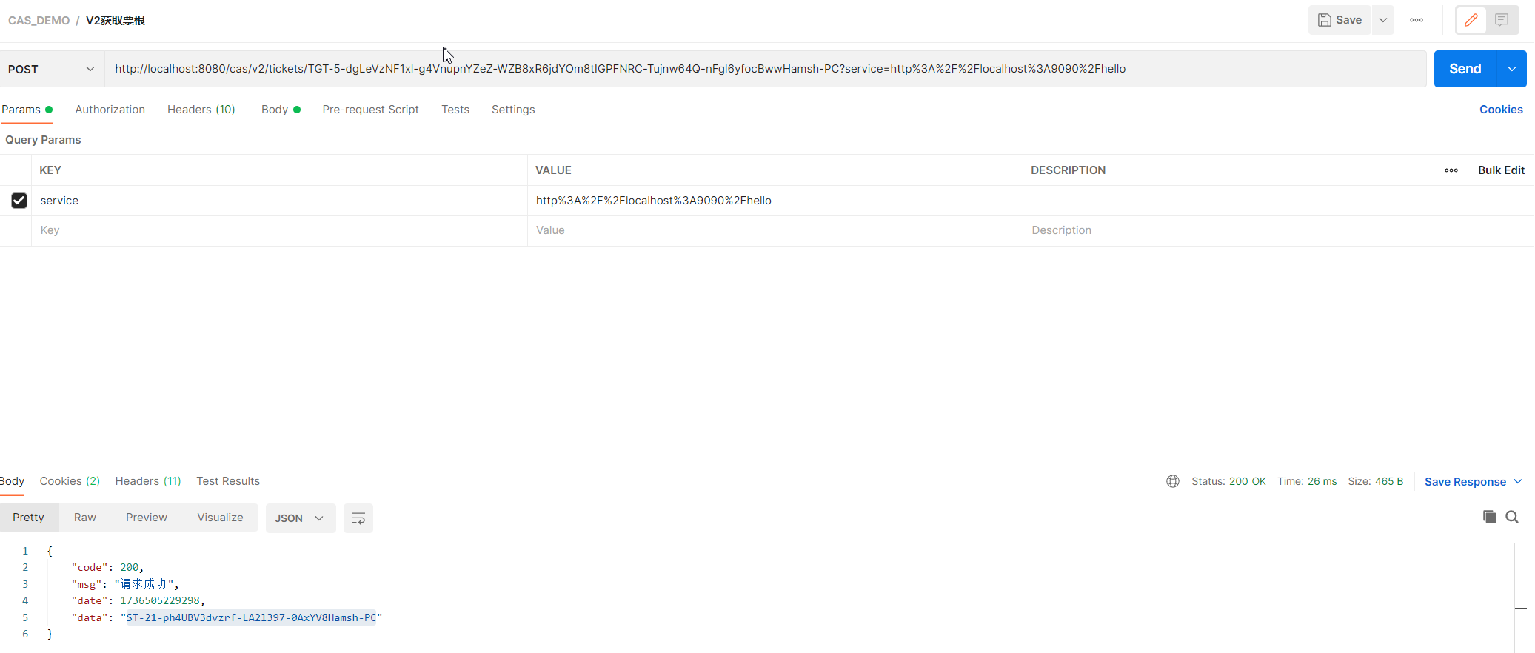Open the POST method dropdown

52,69
